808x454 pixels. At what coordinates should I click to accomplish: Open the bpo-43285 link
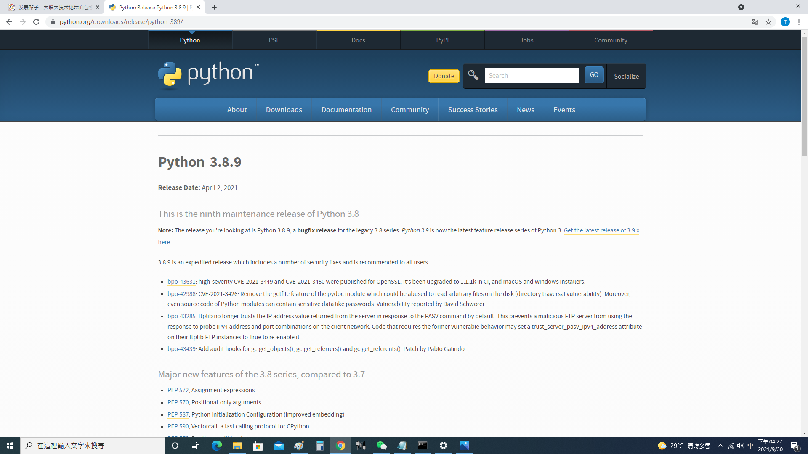(x=181, y=316)
